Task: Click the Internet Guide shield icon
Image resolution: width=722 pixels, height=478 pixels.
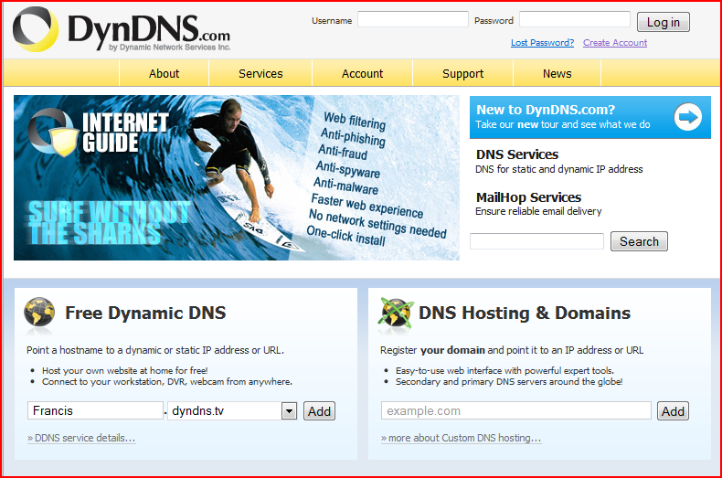Action: [x=52, y=133]
